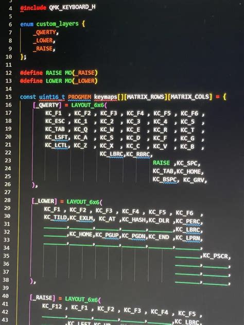Select the custom_layers identifier

(x=57, y=24)
